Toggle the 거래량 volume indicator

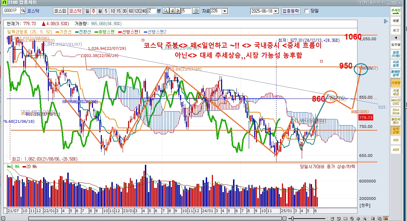396,83
